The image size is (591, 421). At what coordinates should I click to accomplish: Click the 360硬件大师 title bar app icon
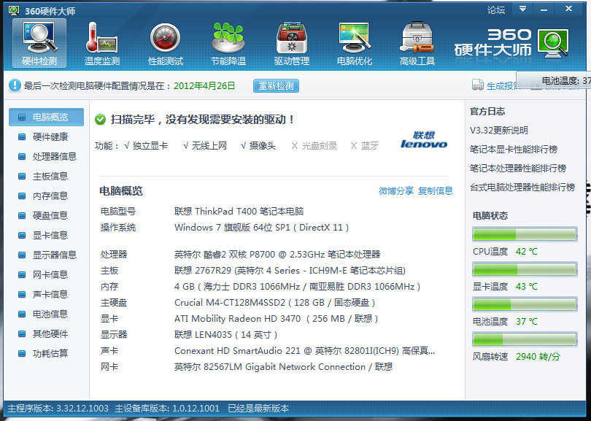tap(14, 10)
